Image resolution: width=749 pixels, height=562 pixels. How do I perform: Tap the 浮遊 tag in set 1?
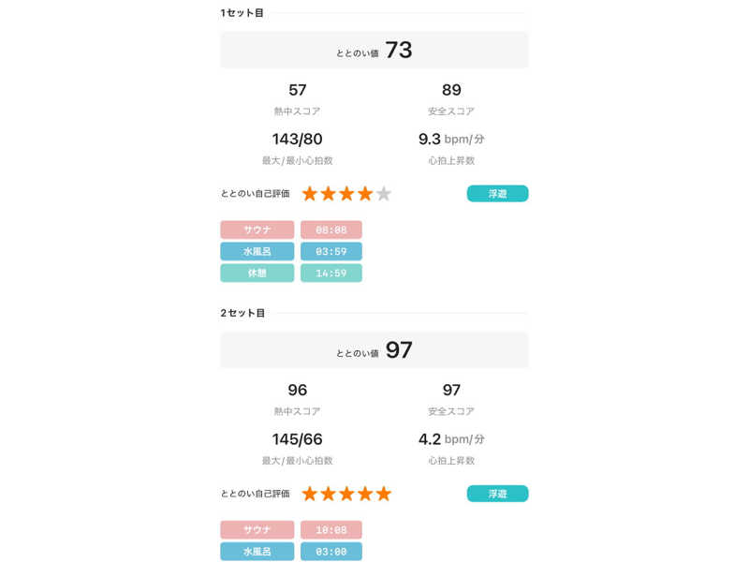tap(497, 194)
